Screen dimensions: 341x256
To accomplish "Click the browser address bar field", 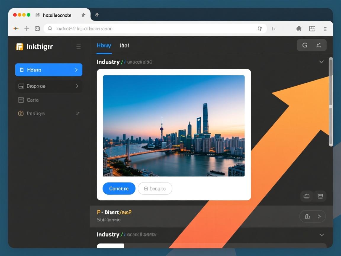I will click(x=151, y=29).
